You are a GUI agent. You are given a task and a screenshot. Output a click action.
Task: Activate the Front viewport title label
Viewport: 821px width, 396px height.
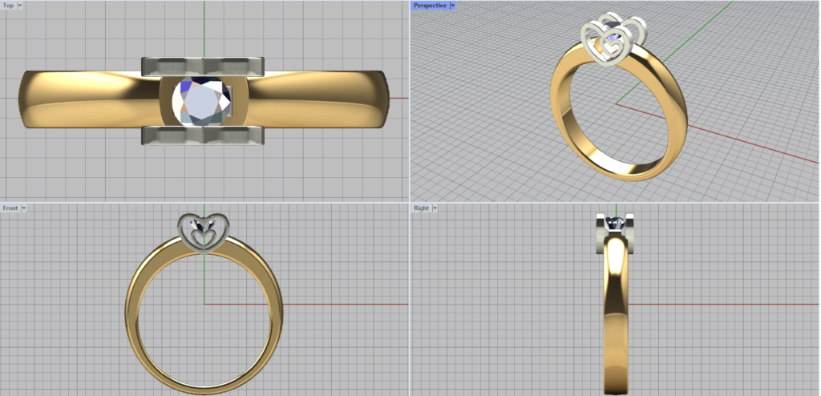tap(10, 208)
